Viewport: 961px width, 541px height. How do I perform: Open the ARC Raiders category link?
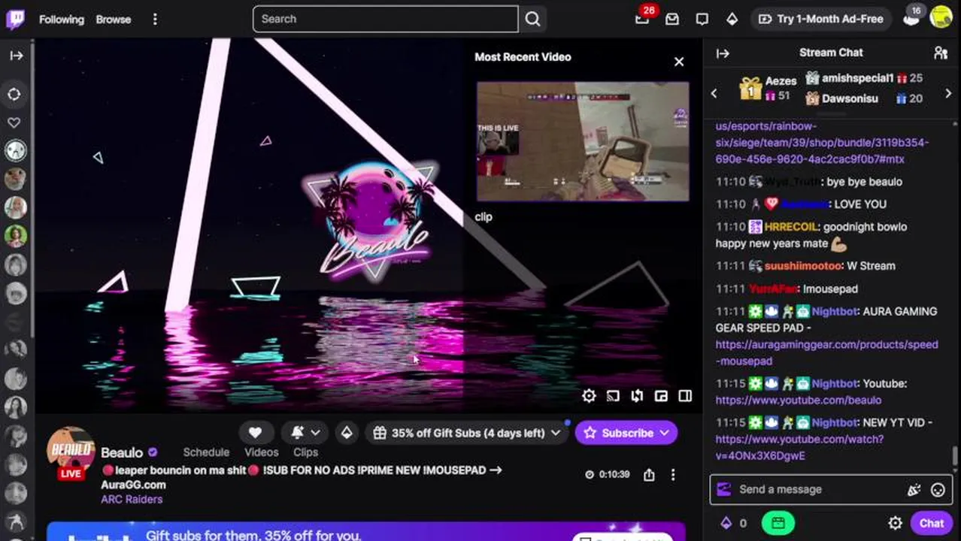click(132, 499)
